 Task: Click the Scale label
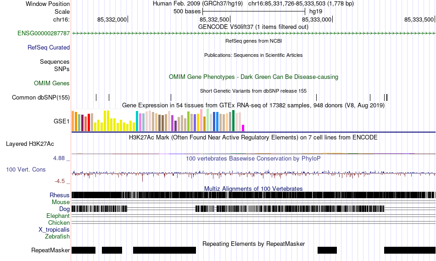coord(62,11)
